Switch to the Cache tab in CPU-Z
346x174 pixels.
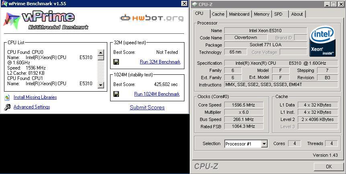[218, 14]
